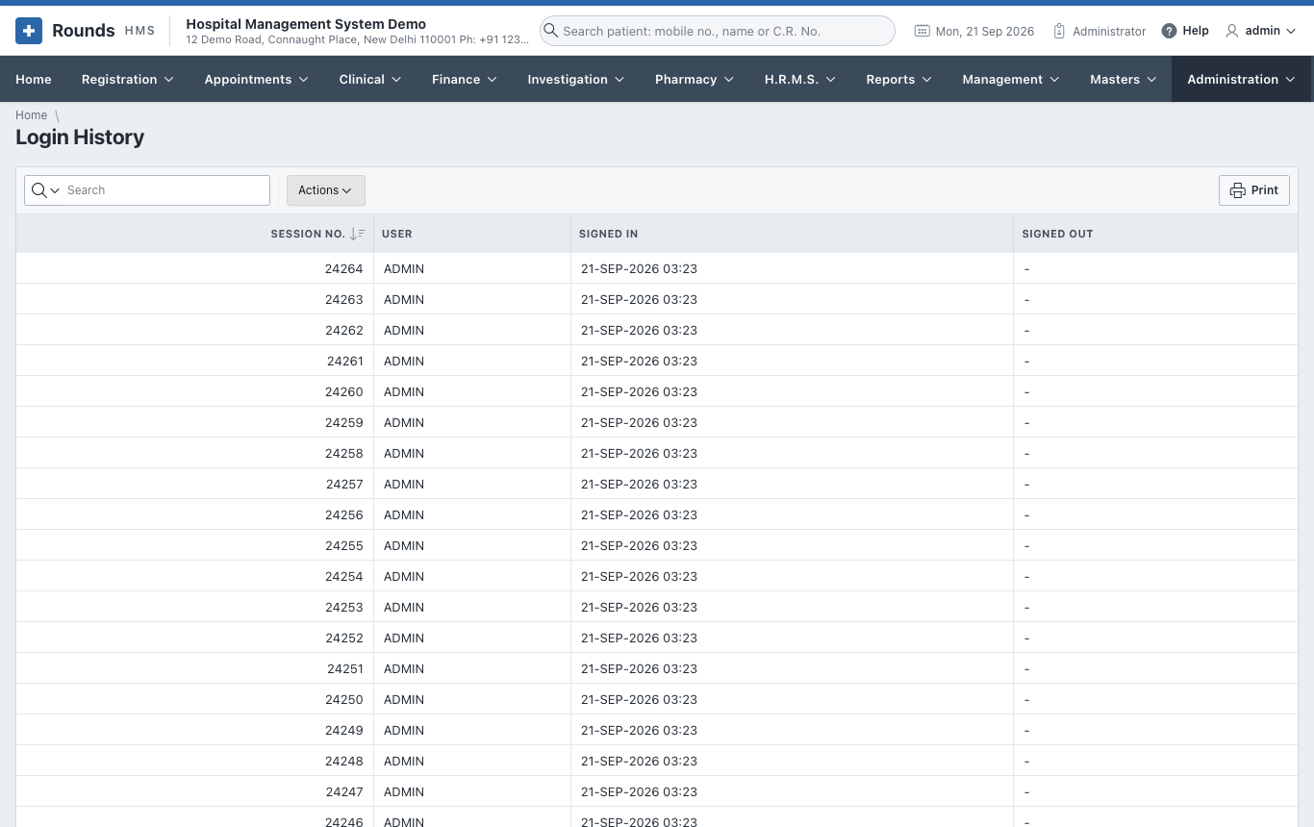Expand the Reports dropdown

tap(927, 79)
